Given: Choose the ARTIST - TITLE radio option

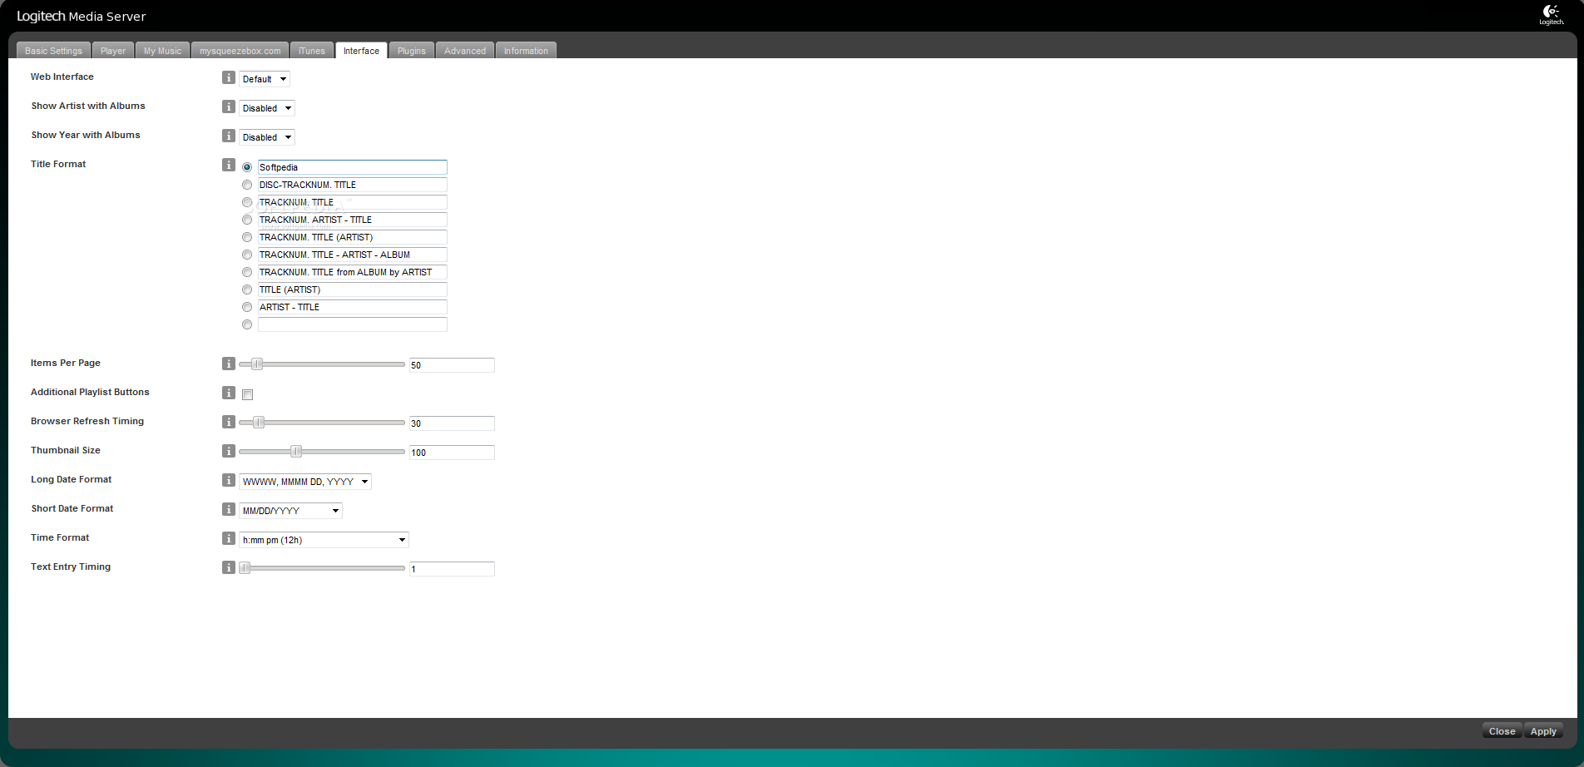Looking at the screenshot, I should point(247,307).
